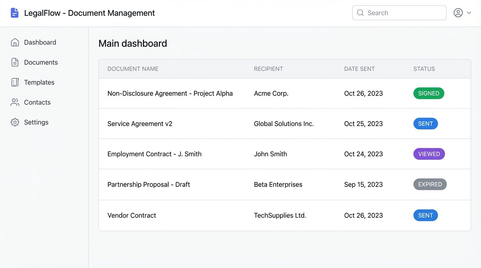Select the Dashboard home icon
The image size is (481, 268).
tap(15, 42)
